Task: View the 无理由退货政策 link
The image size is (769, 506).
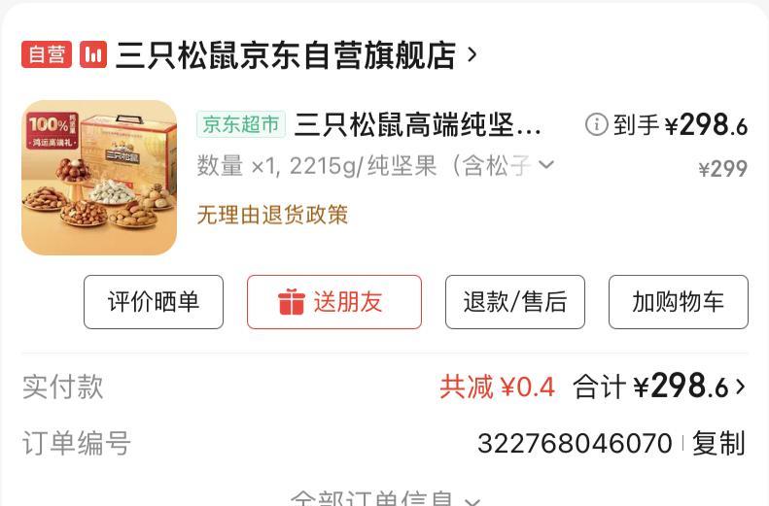Action: [x=272, y=215]
